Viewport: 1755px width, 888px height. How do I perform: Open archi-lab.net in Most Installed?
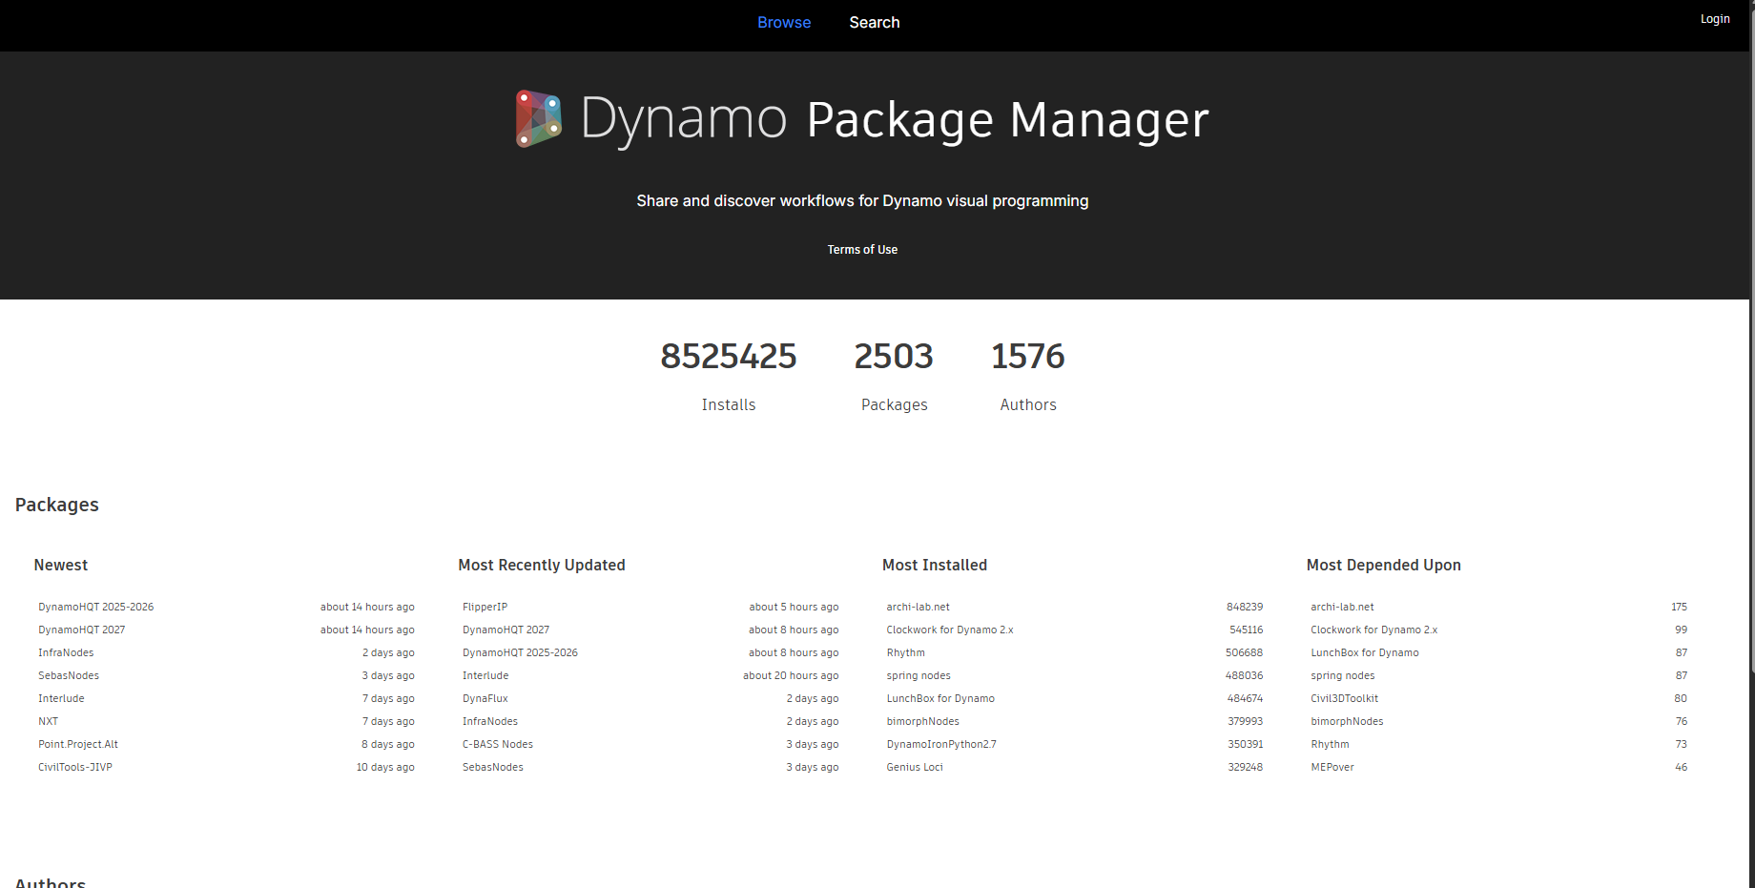coord(918,607)
